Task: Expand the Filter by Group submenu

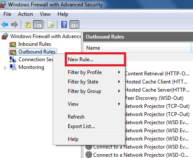Action: (95, 91)
